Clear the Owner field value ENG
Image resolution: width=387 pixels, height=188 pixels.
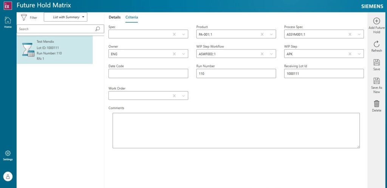[174, 54]
